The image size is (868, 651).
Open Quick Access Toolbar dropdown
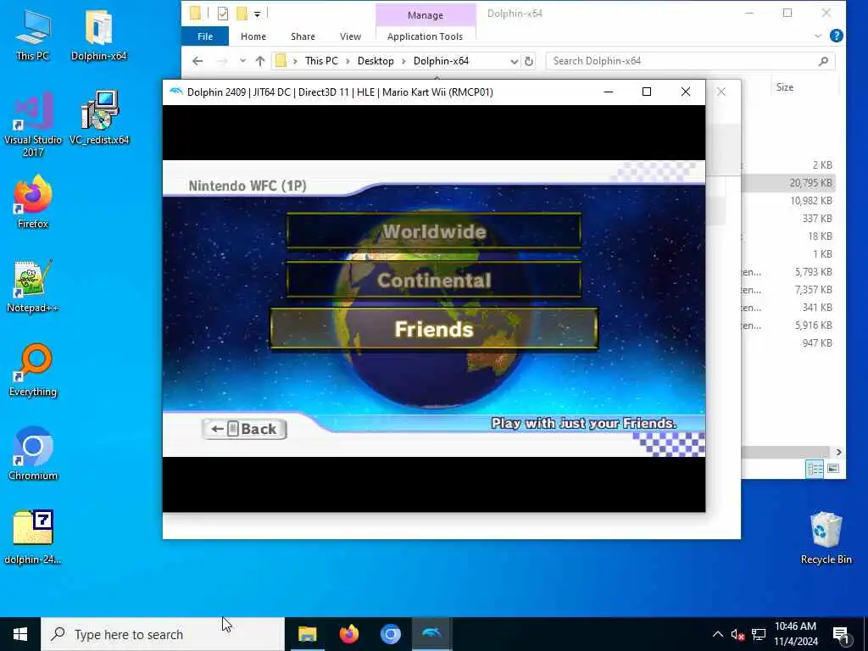point(258,14)
